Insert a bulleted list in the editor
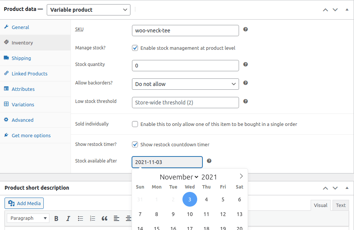The image size is (354, 230). coord(80,218)
